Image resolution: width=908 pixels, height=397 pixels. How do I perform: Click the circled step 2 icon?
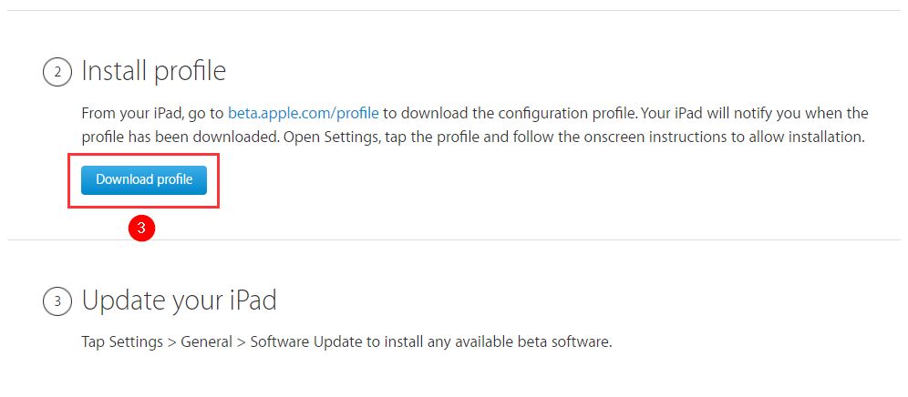pos(57,72)
